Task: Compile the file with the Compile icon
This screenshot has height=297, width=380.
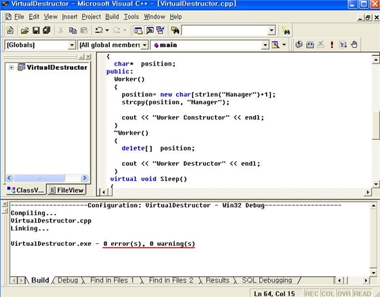Action: point(299,45)
